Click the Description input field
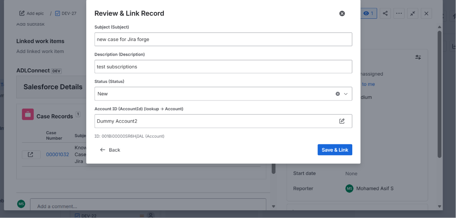This screenshot has width=456, height=218. coord(223,67)
